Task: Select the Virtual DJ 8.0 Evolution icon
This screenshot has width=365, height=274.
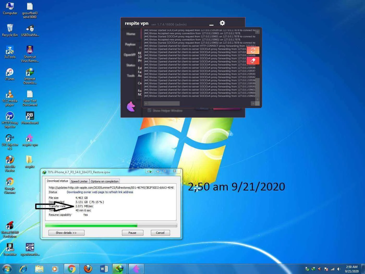Action: pos(10,229)
